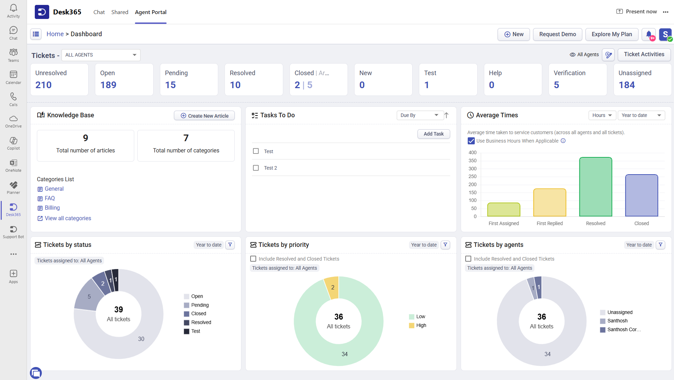
Task: Click the Create New Article button
Action: 204,115
